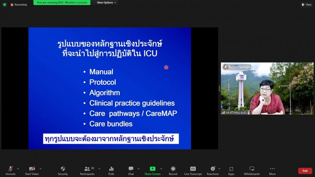Open the Reactions menu
The image size is (315, 177).
tap(213, 170)
